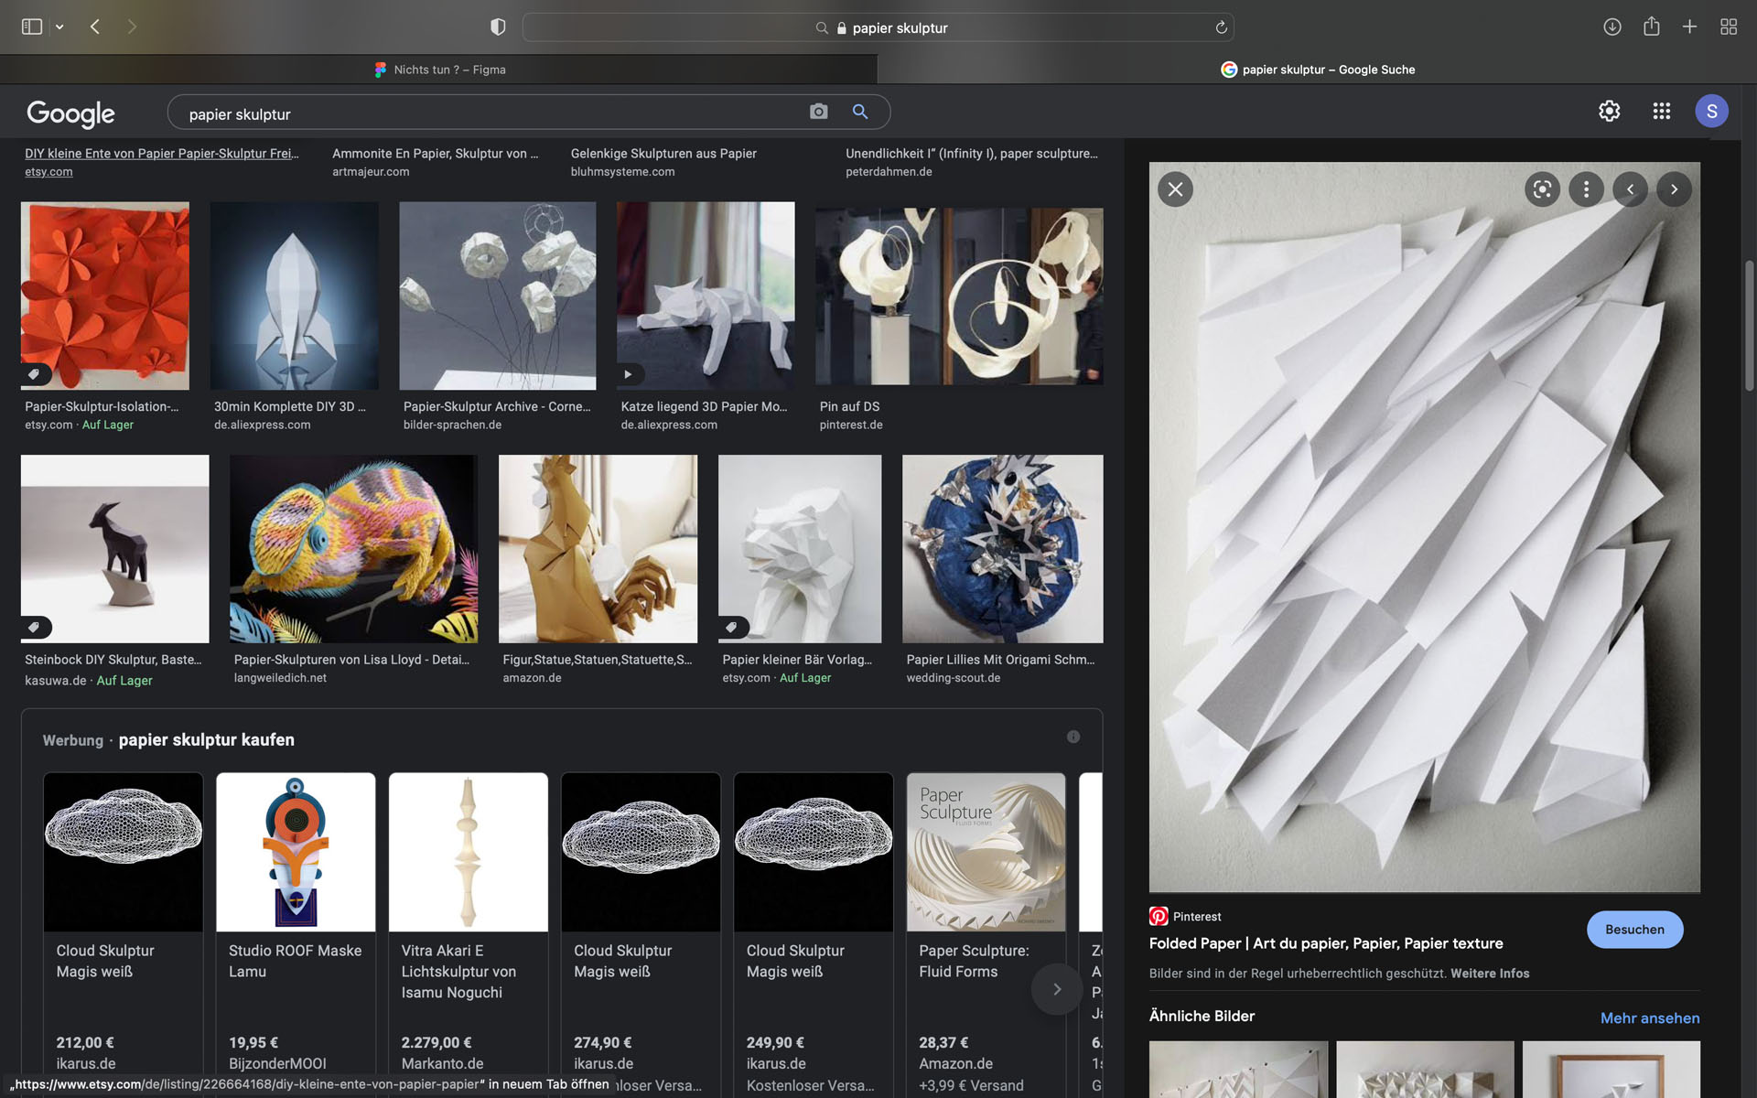Click the 'Besuchen' button
The image size is (1757, 1098).
click(x=1634, y=930)
